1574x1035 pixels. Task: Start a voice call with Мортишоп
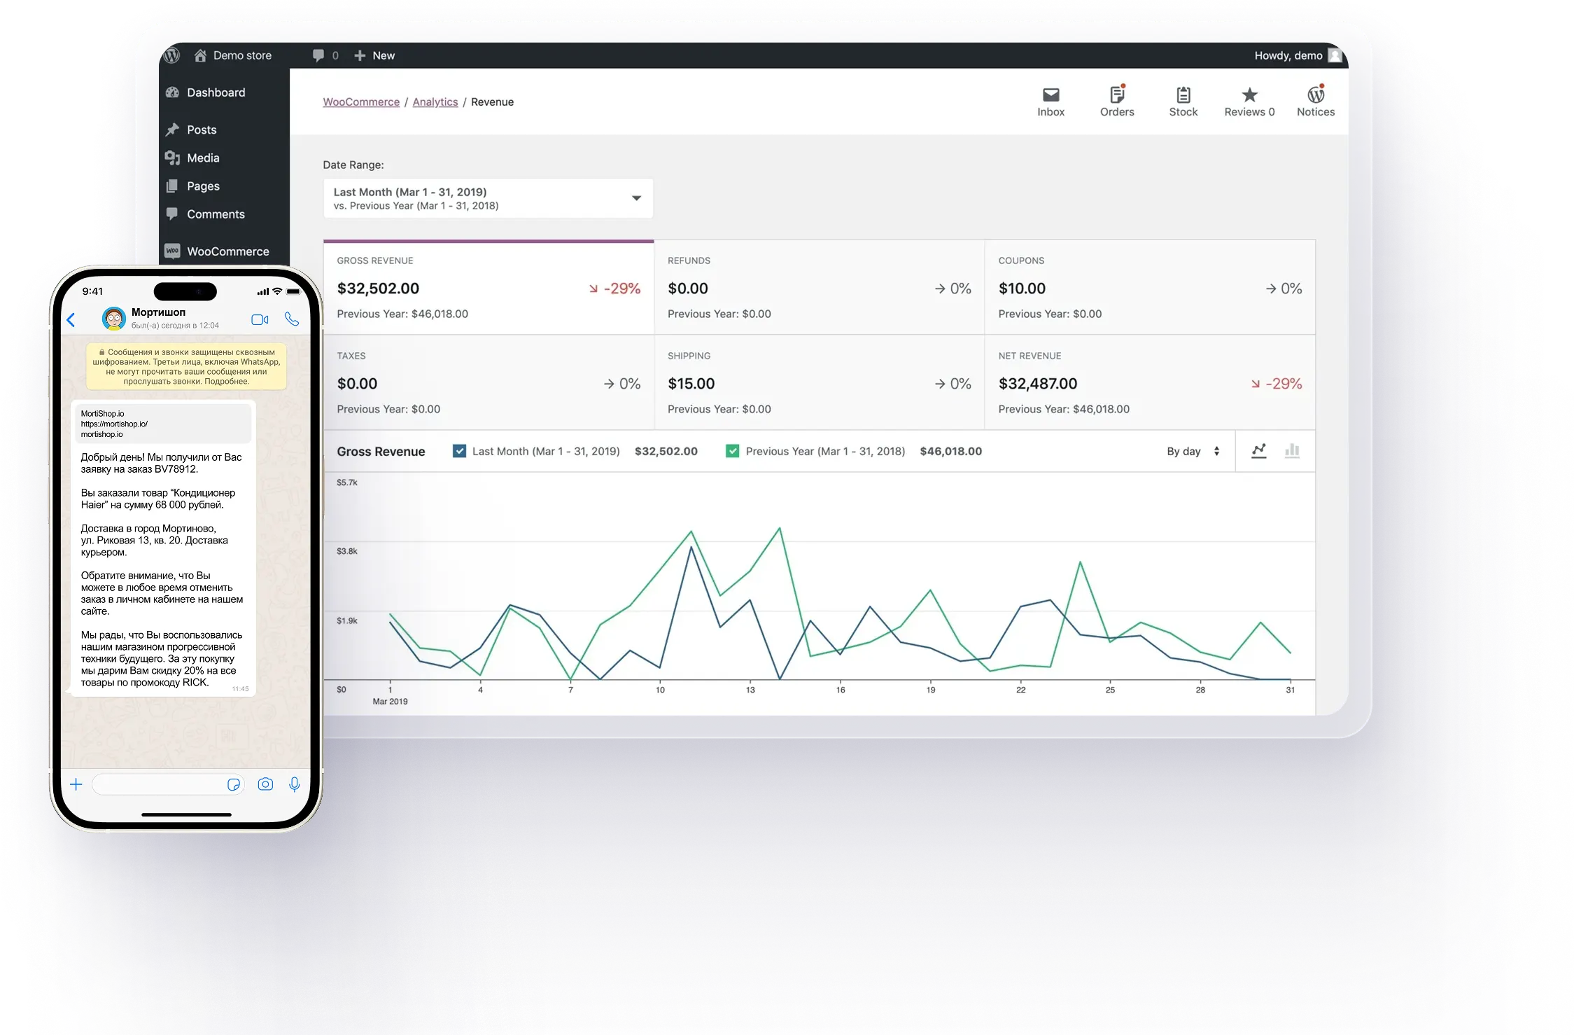point(292,319)
